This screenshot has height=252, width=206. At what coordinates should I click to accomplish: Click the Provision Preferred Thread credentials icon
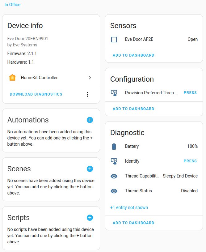(114, 92)
